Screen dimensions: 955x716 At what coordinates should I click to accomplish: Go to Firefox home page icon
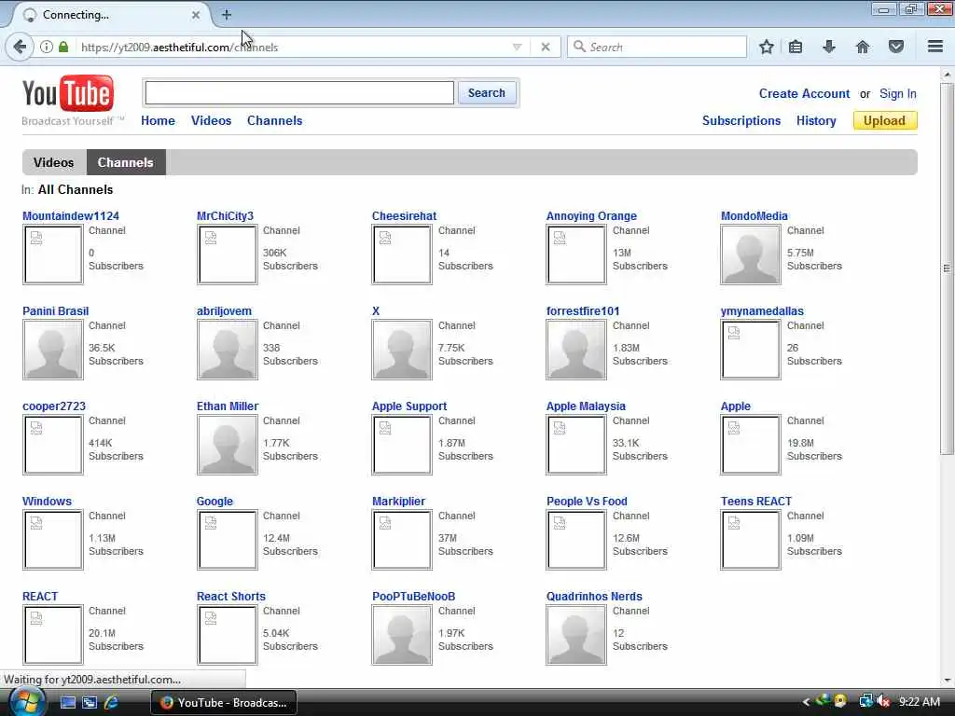coord(863,47)
